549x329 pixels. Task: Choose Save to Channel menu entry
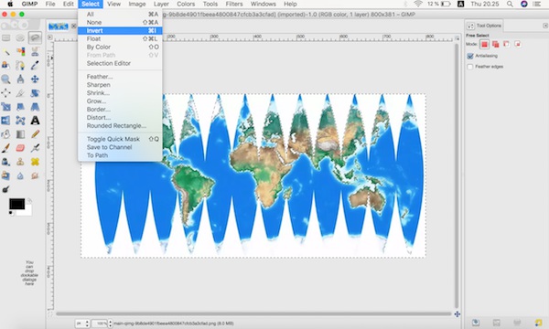[x=120, y=147]
